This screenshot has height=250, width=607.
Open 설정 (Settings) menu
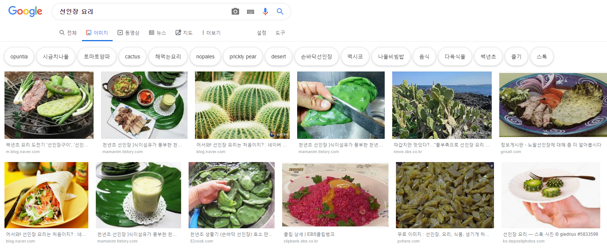coord(261,33)
